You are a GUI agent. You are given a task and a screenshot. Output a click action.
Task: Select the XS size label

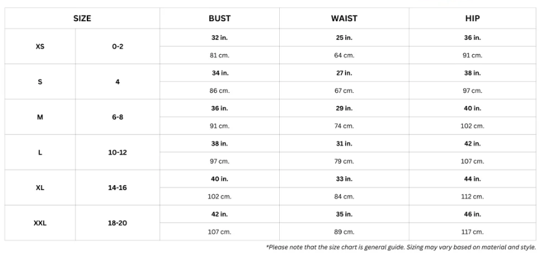[x=40, y=46]
